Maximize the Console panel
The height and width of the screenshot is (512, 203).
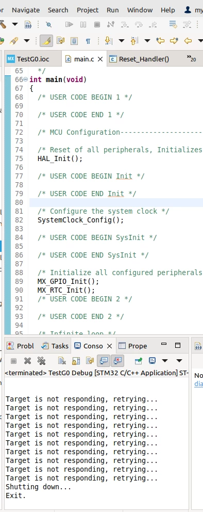(178, 345)
